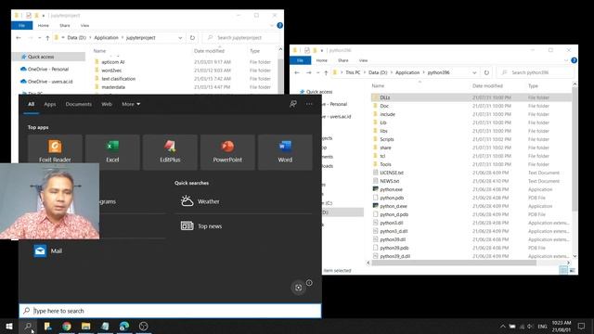Refresh the python396 folder view
The image size is (594, 334).
[486, 72]
